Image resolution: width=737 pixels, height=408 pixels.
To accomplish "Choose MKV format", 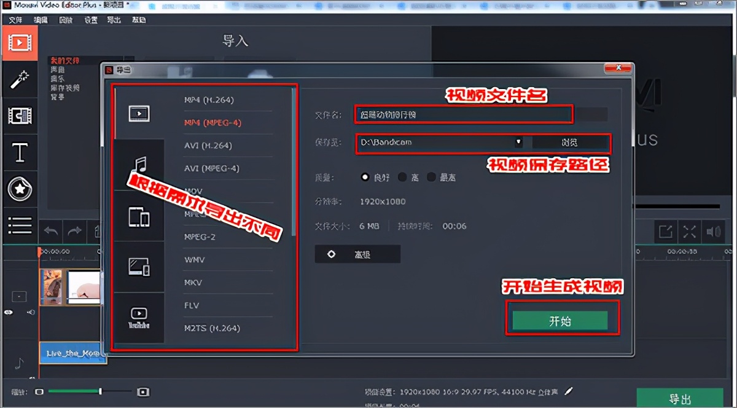I will point(193,283).
